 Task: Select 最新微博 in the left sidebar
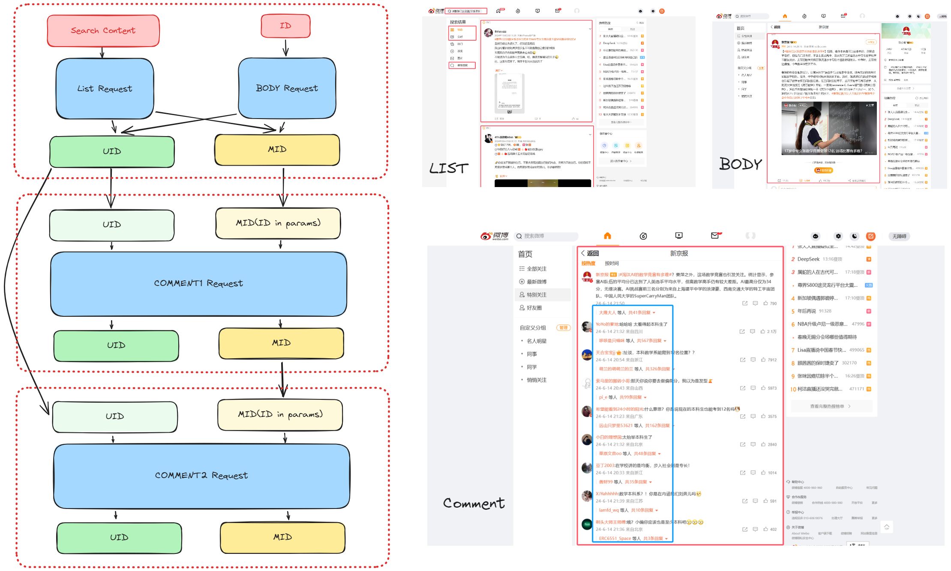pos(536,282)
